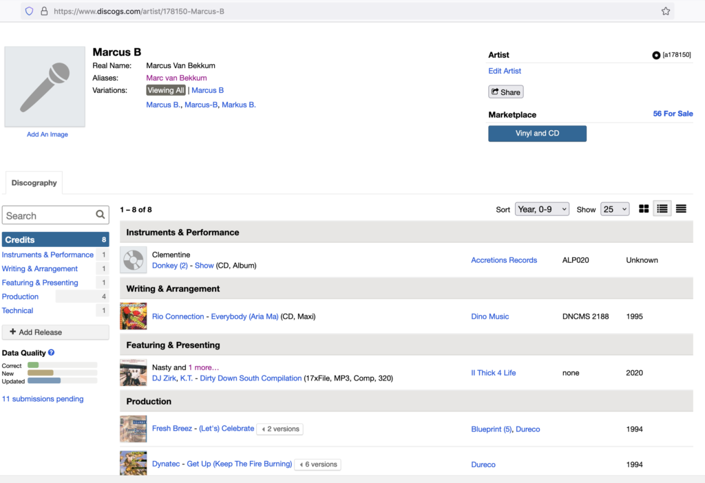Open the DJ Zirk artist link
The image size is (705, 483).
click(x=164, y=378)
